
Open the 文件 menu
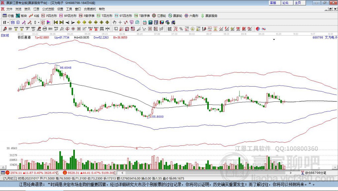[x=9, y=9]
